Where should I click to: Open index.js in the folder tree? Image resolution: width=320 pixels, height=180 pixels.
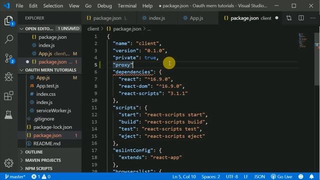(x=49, y=102)
